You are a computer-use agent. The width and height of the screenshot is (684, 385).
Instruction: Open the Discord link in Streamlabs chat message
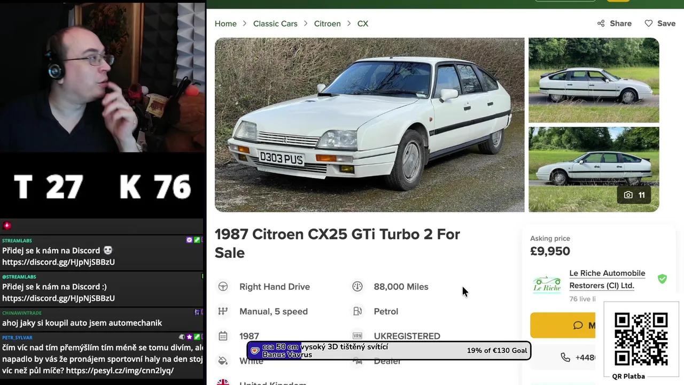(58, 262)
